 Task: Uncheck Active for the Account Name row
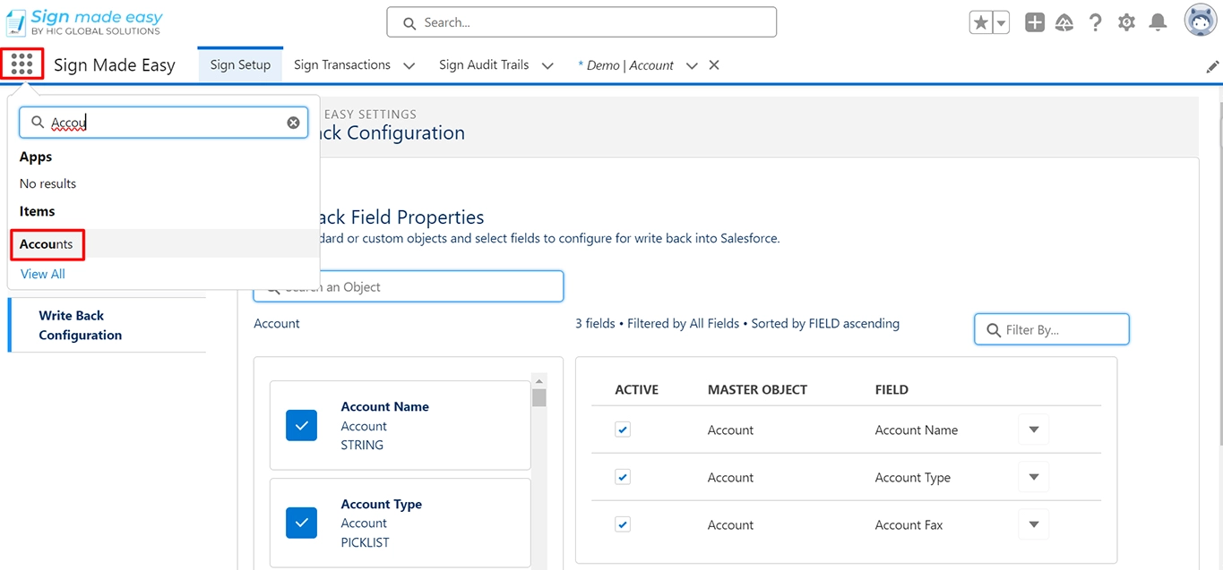[623, 430]
